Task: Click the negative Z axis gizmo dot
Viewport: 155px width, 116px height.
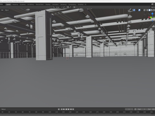Action: (x=152, y=21)
